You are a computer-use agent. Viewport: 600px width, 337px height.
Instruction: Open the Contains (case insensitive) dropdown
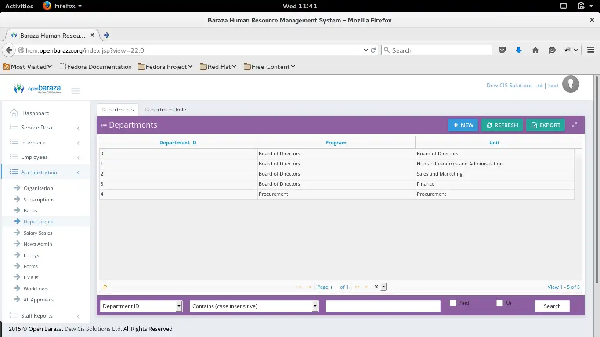(x=314, y=306)
